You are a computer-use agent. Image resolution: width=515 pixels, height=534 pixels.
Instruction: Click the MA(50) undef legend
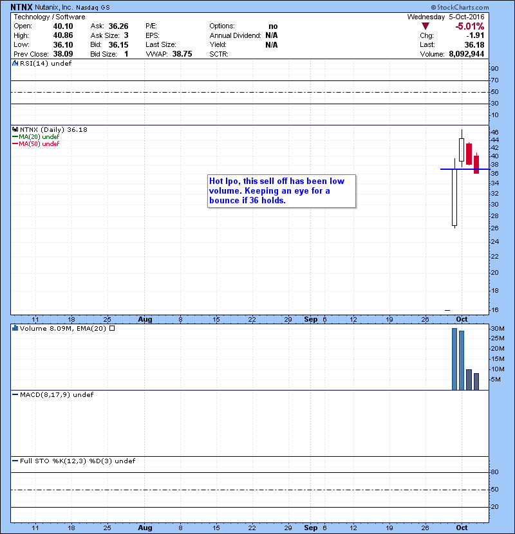pos(36,144)
